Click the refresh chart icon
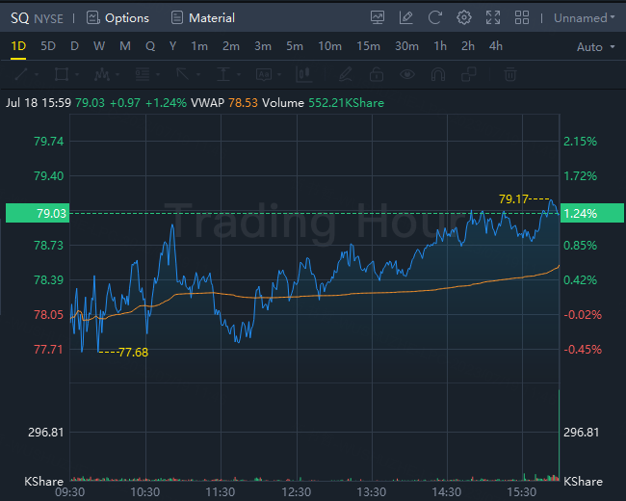 point(435,17)
